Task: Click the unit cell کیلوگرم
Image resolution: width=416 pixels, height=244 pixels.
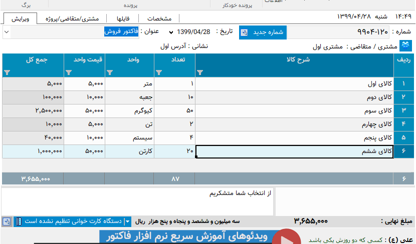Action: pyautogui.click(x=129, y=110)
